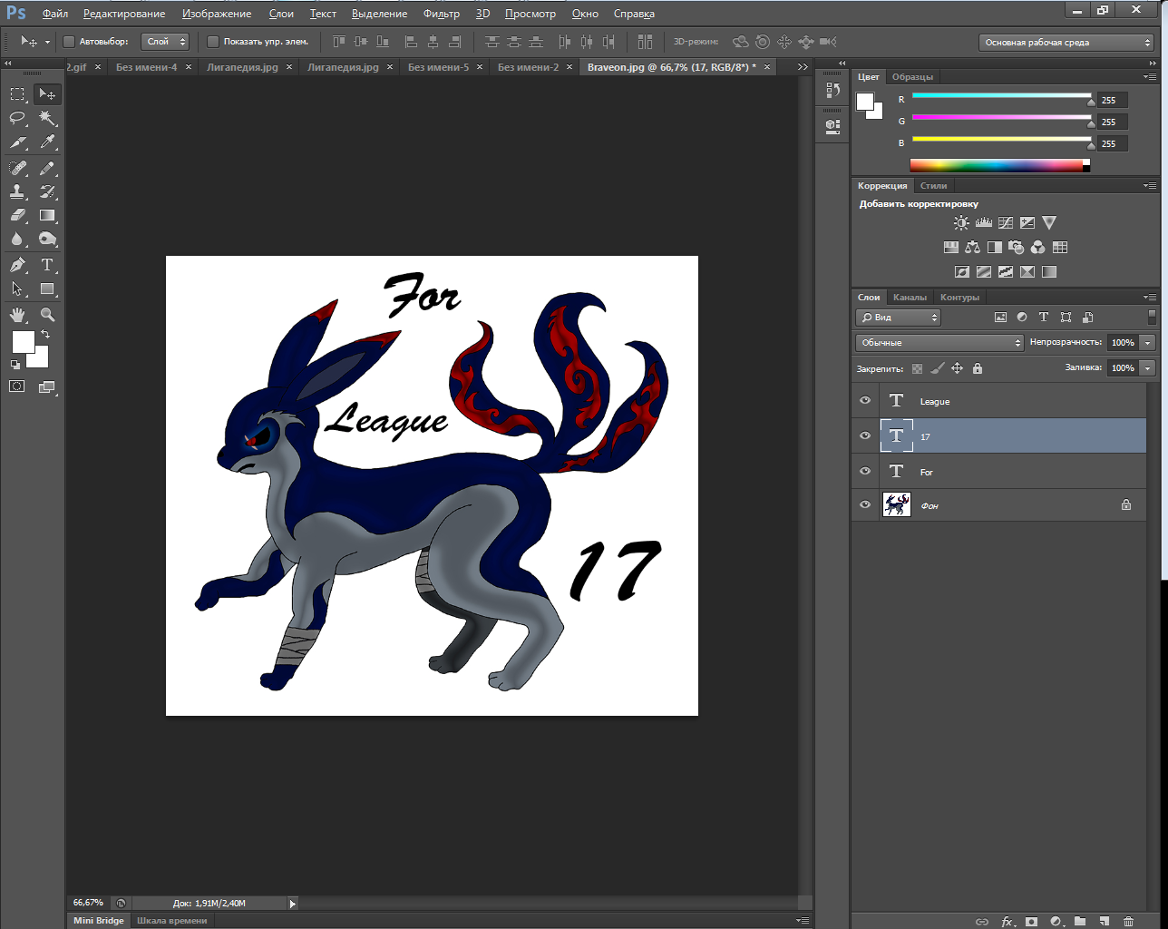Add a Color Balance adjustment
Image resolution: width=1168 pixels, height=929 pixels.
pyautogui.click(x=973, y=247)
